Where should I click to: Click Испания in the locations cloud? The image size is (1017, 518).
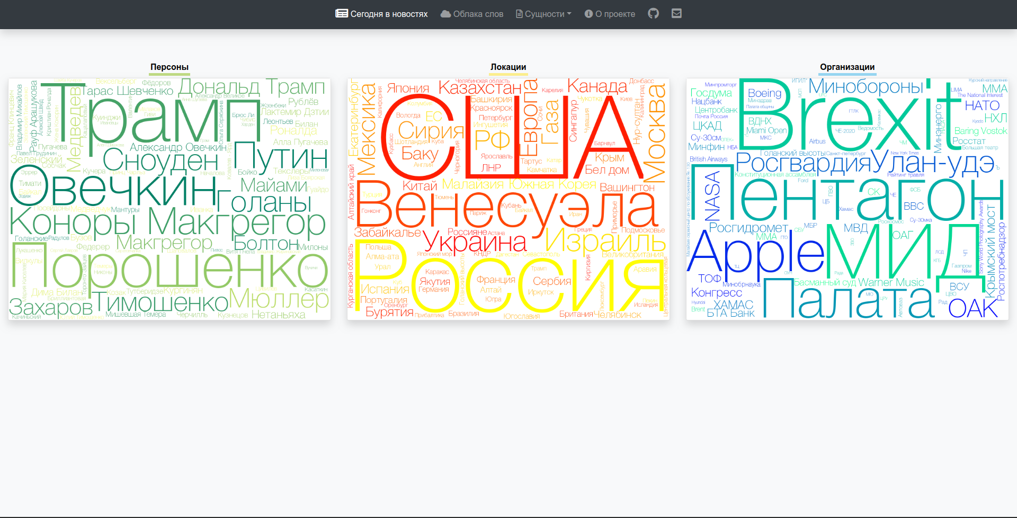(x=385, y=289)
